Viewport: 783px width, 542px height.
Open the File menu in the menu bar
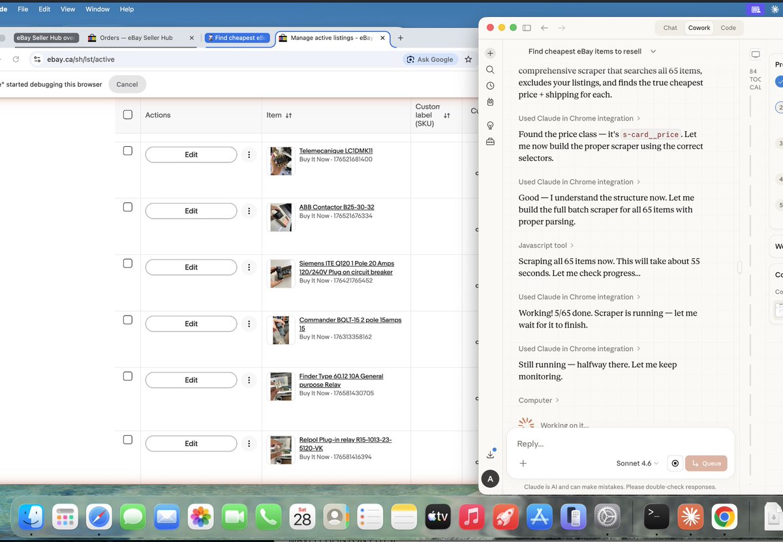click(23, 9)
